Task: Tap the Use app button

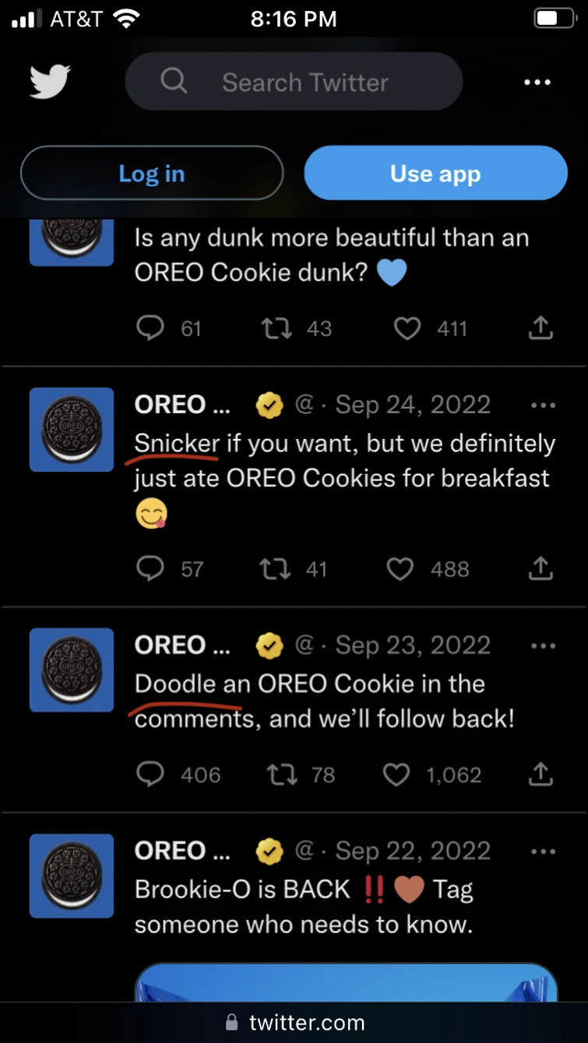Action: click(x=435, y=173)
